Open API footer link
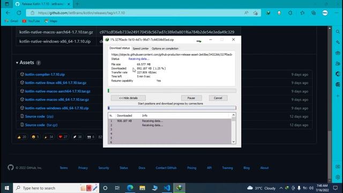The image size is (343, 193). point(209,168)
